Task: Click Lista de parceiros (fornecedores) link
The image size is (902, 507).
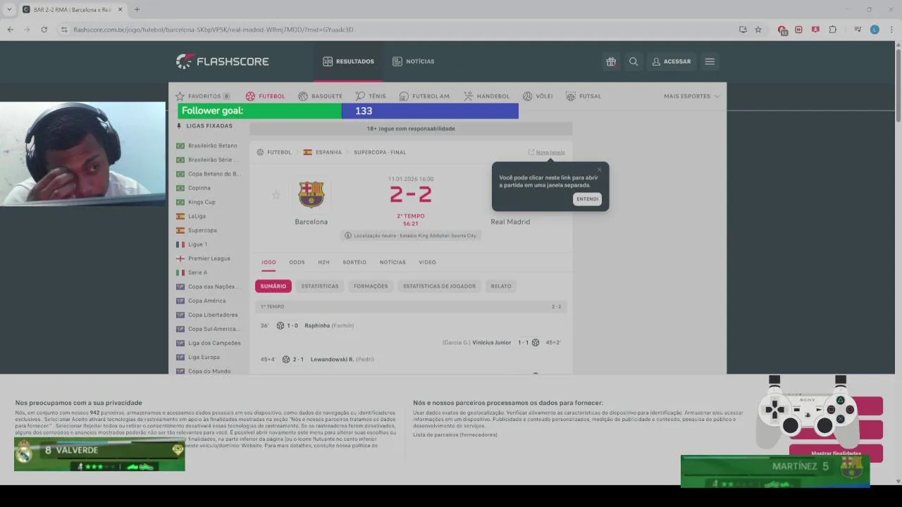Action: click(x=455, y=434)
